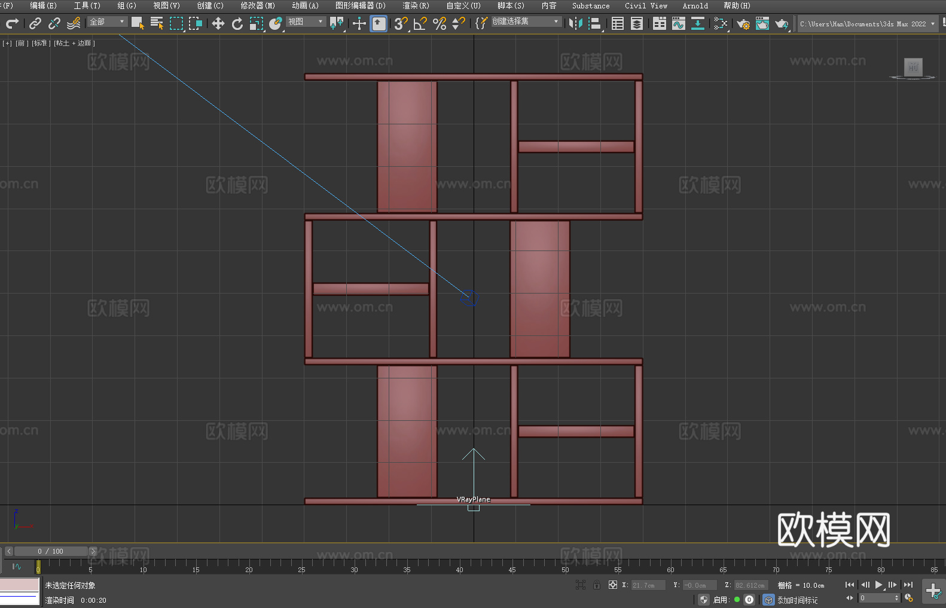Toggle the Window/Crossing selection mode
Image resolution: width=946 pixels, height=608 pixels.
tap(196, 23)
